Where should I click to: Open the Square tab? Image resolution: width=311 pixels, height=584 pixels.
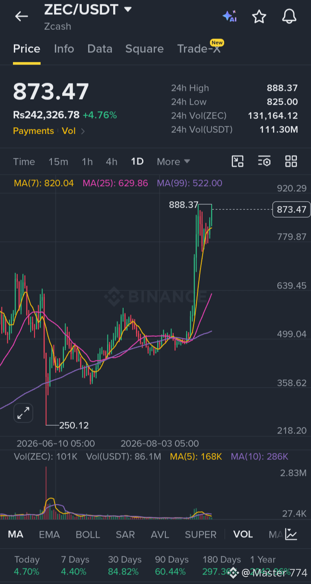click(144, 49)
